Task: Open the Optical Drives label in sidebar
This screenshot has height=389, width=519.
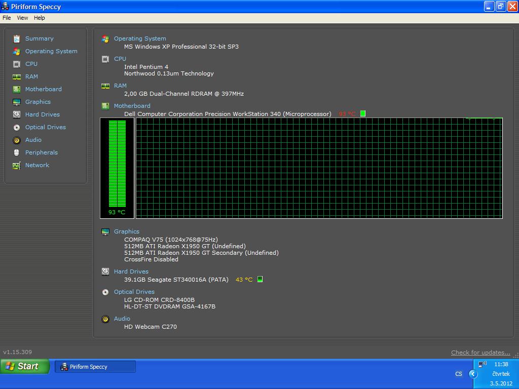Action: click(45, 127)
